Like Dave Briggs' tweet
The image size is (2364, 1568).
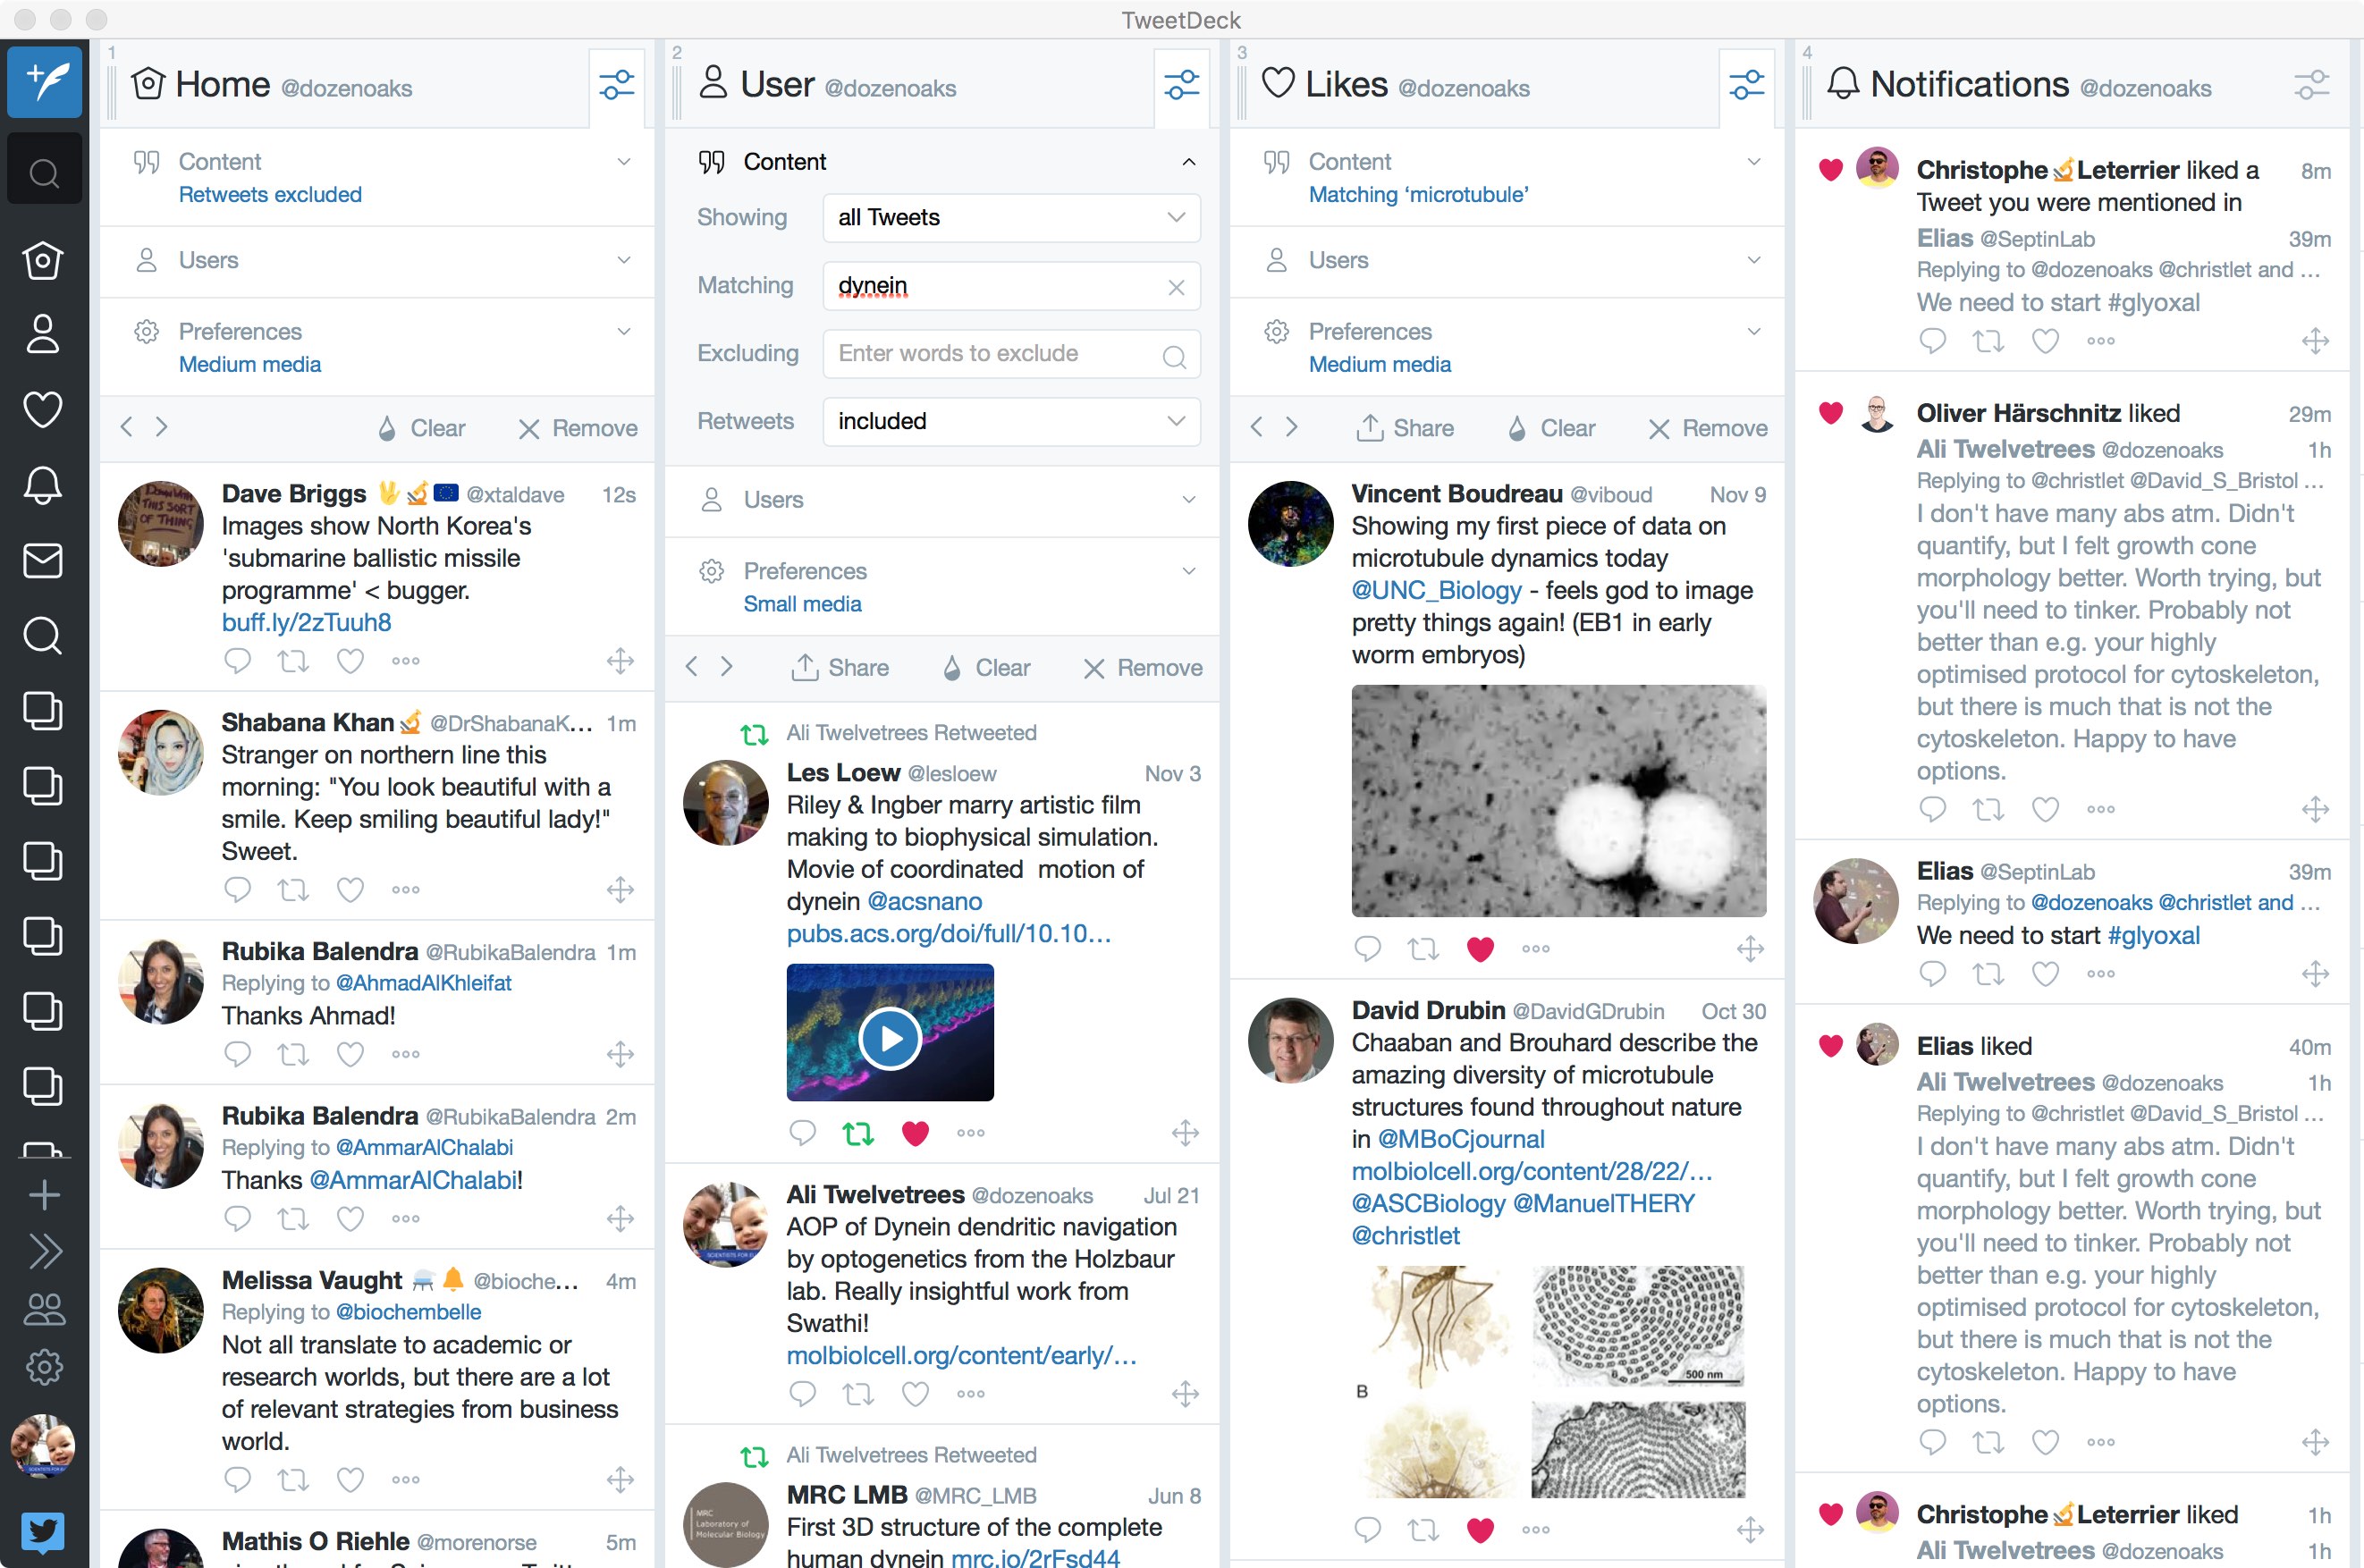350,660
